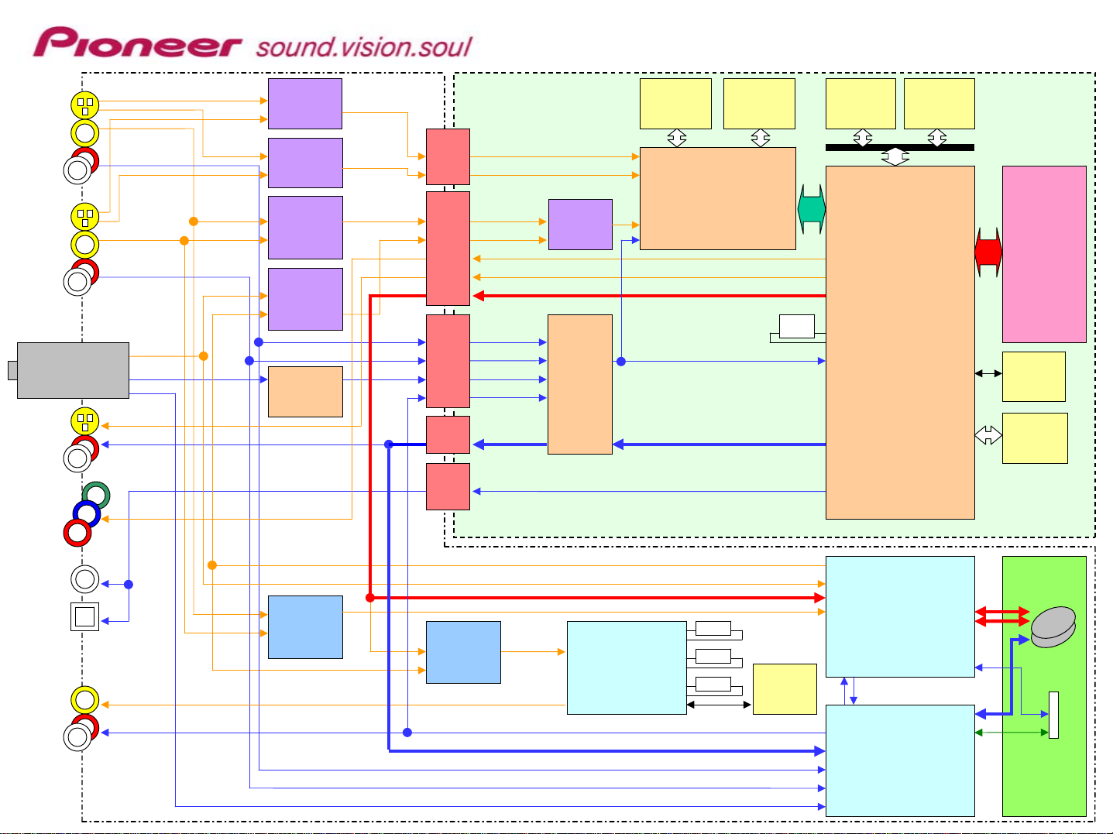Select the topmost purple block in the stack
Viewport: 1113px width, 834px height.
305,104
